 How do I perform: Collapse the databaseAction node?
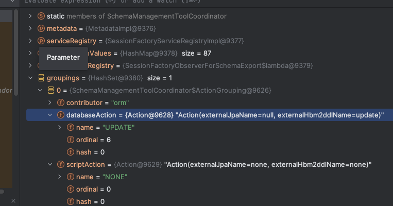click(50, 115)
